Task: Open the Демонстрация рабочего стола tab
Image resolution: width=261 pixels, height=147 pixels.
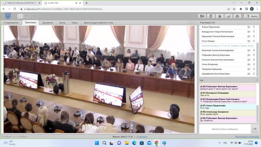Action: click(98, 23)
